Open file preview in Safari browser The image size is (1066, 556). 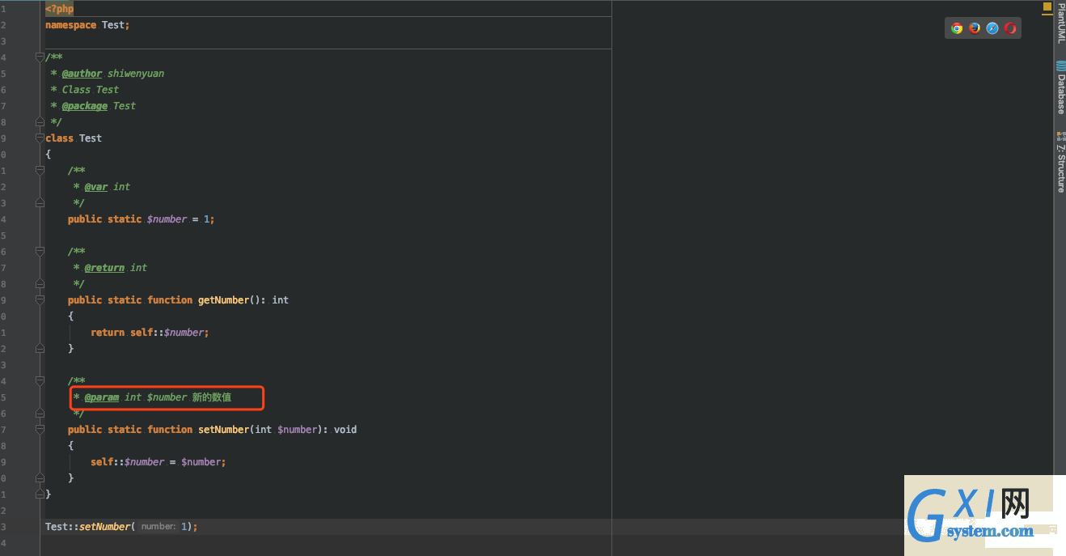[x=992, y=28]
